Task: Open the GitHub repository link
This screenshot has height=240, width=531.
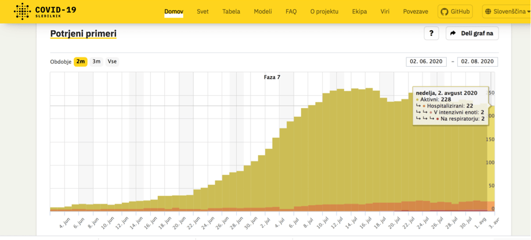Action: pyautogui.click(x=455, y=12)
